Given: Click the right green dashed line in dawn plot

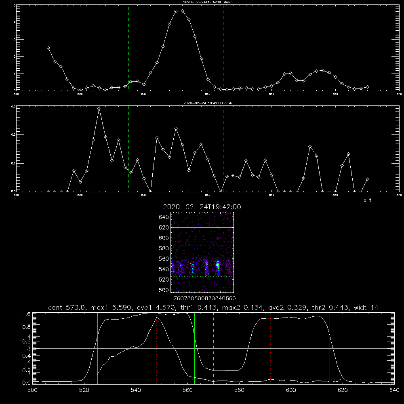Looking at the screenshot, I should point(223,48).
